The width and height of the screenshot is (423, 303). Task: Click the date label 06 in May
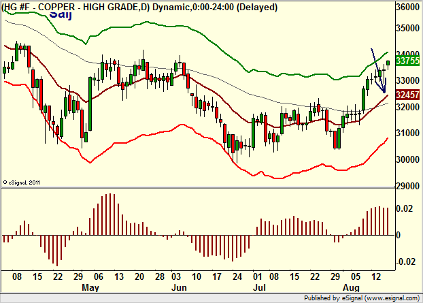pyautogui.click(x=99, y=277)
